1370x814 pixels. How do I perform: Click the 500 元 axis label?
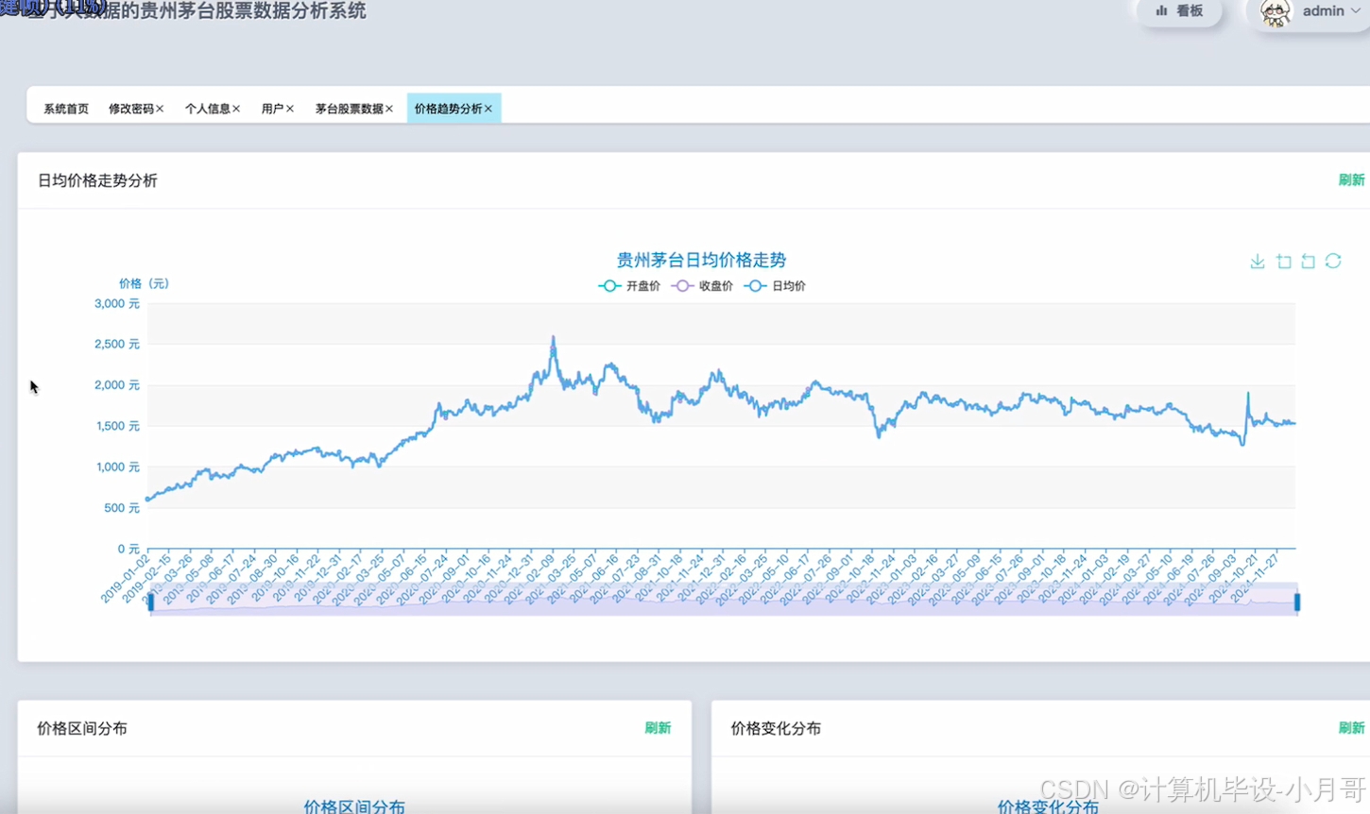[122, 508]
